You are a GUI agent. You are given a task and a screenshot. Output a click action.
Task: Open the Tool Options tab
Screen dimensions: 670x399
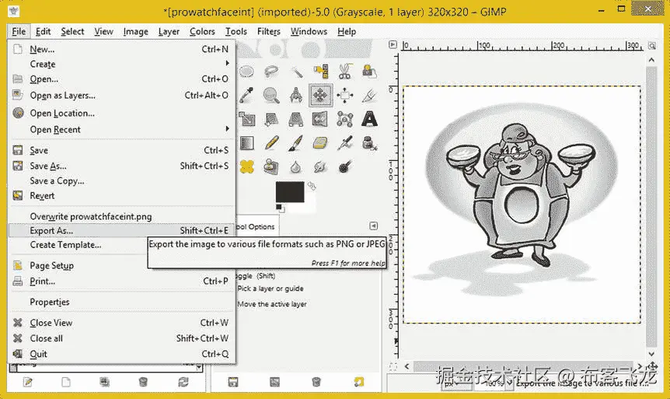256,226
